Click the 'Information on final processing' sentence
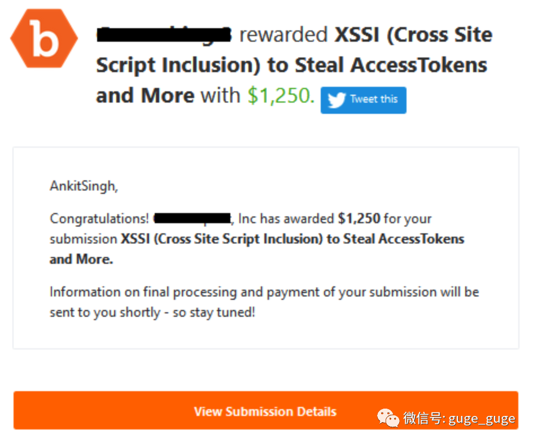This screenshot has width=533, height=443. [264, 302]
